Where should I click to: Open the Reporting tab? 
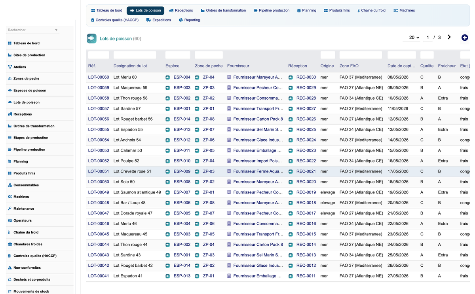click(190, 20)
